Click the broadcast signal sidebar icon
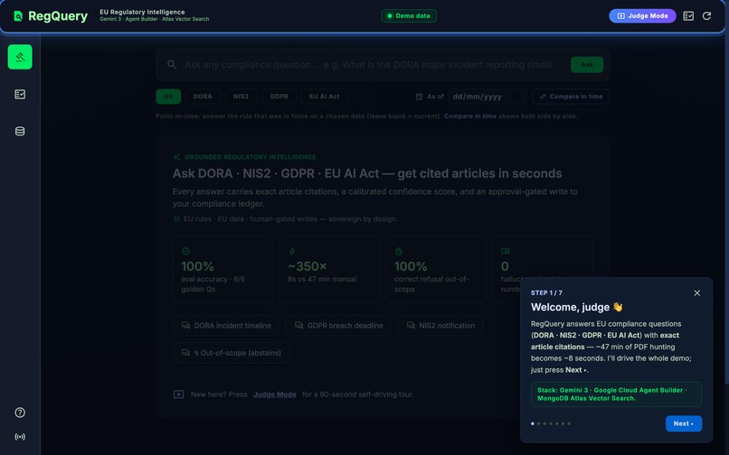The height and width of the screenshot is (455, 729). pyautogui.click(x=20, y=436)
